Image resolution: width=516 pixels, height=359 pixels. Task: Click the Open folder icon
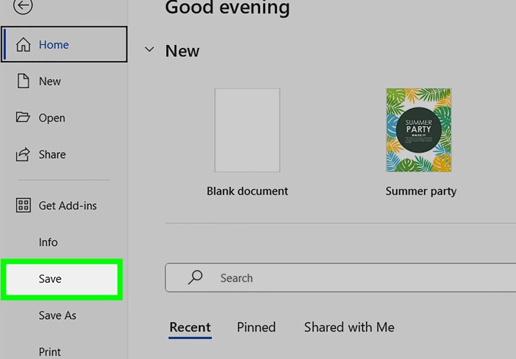(23, 117)
